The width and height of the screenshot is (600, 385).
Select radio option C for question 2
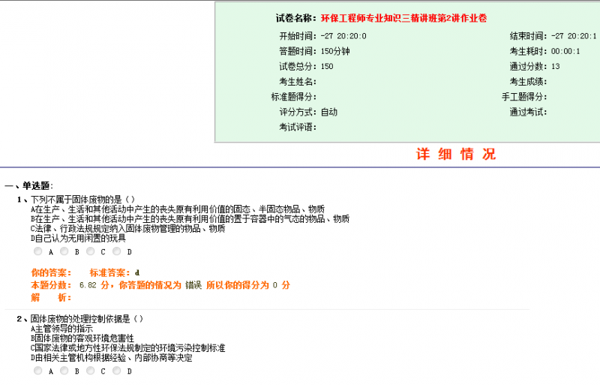pos(90,371)
